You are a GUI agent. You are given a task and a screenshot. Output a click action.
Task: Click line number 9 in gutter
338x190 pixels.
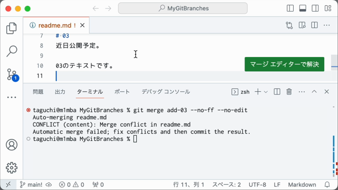coord(41,55)
